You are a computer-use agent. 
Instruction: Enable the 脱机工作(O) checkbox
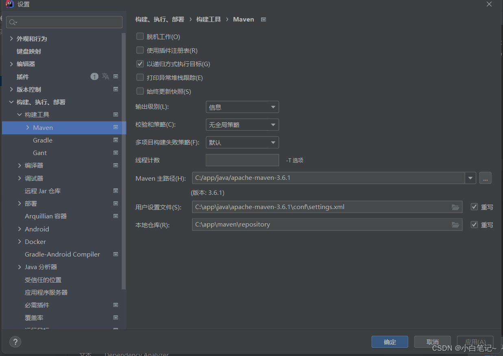click(140, 37)
